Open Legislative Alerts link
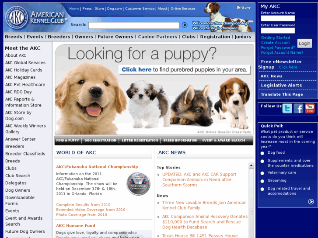This screenshot has width=318, height=238. (x=281, y=85)
